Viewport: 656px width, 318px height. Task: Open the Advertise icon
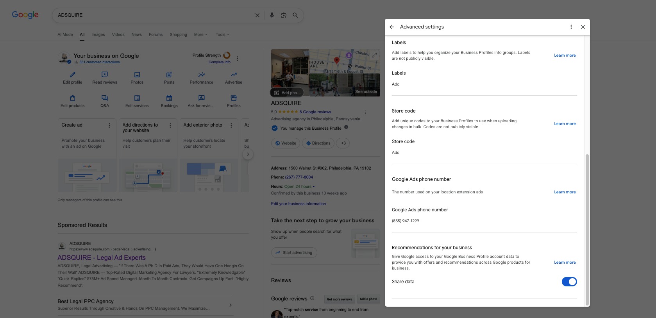(234, 75)
